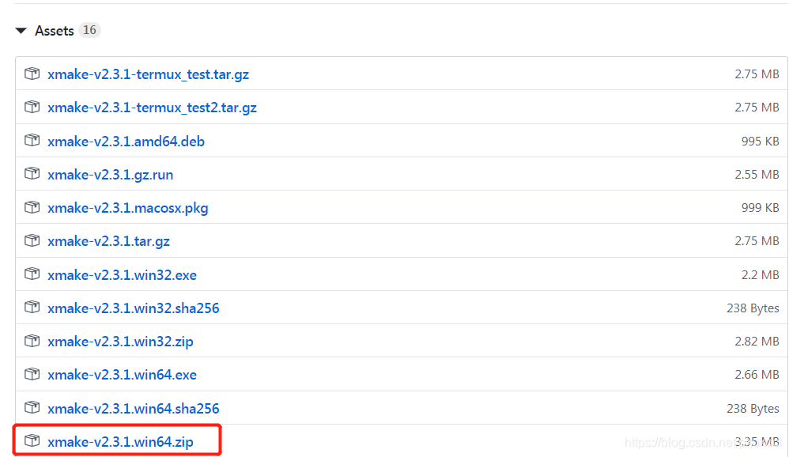The height and width of the screenshot is (457, 789).
Task: Click the 995 KB size label beside amd64.deb
Action: 759,141
